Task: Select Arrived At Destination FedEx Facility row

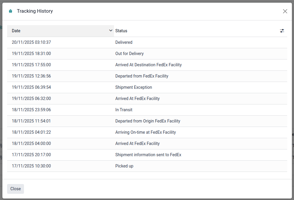Action: 147,65
